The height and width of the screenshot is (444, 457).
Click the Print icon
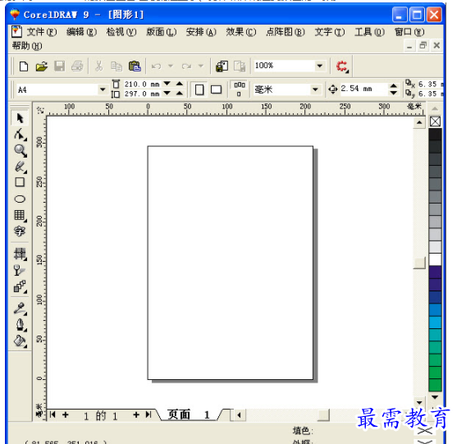click(77, 66)
